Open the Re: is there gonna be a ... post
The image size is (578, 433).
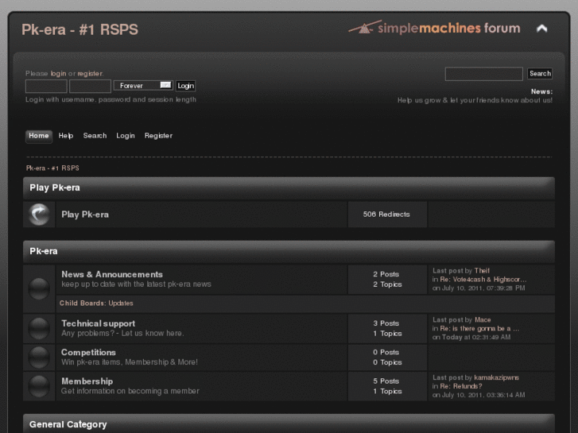pos(479,328)
